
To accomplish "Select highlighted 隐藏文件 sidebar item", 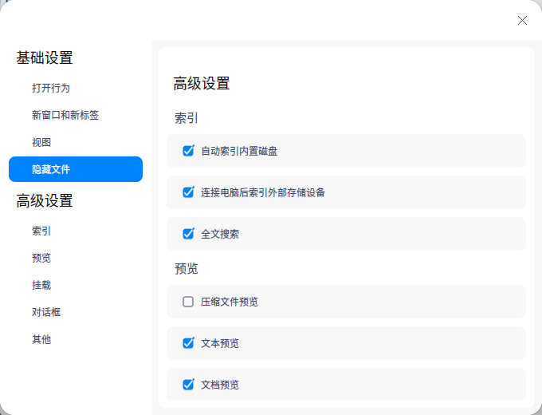I will [x=76, y=169].
